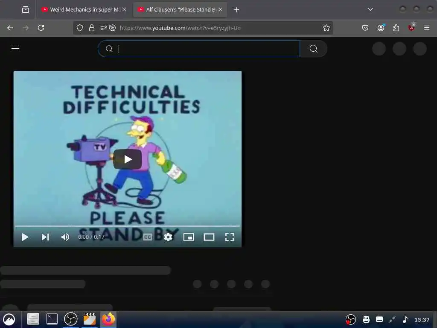This screenshot has height=328, width=437.
Task: Click the 15:37 clock
Action: 422,319
